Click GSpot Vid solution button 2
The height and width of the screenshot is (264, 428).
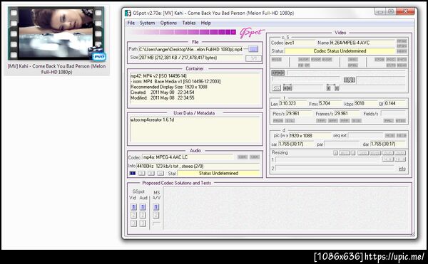coord(133,215)
